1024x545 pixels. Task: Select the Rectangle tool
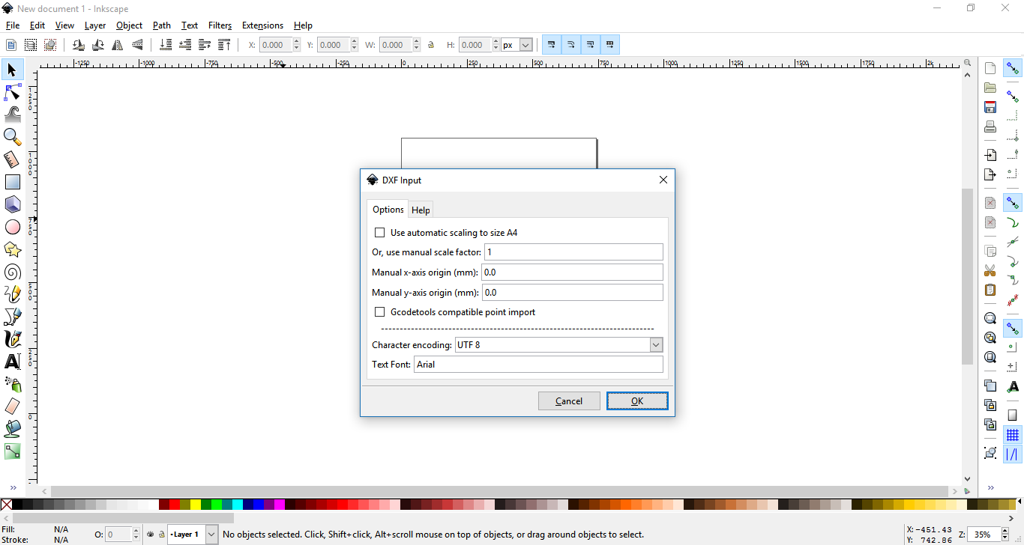click(x=12, y=182)
